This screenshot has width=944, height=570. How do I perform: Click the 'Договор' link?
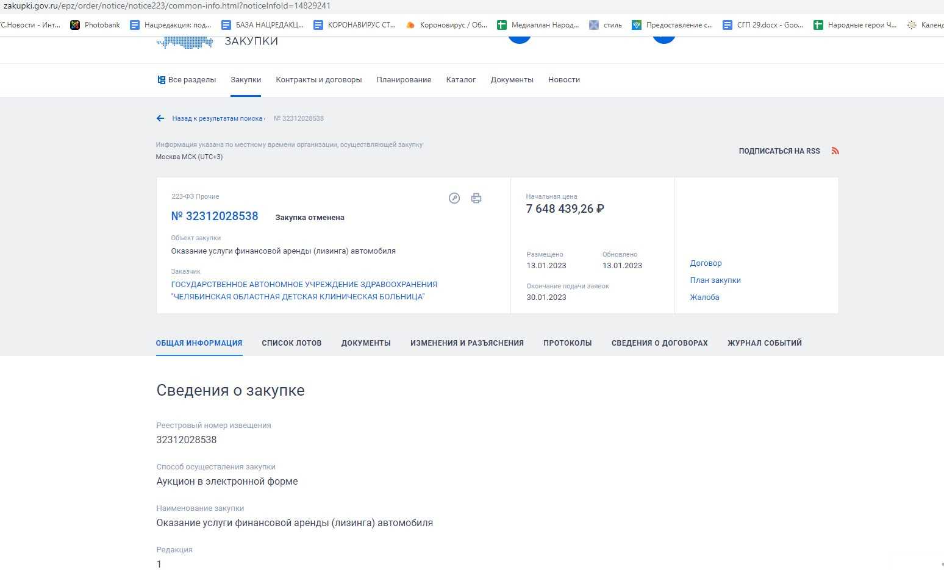[706, 263]
